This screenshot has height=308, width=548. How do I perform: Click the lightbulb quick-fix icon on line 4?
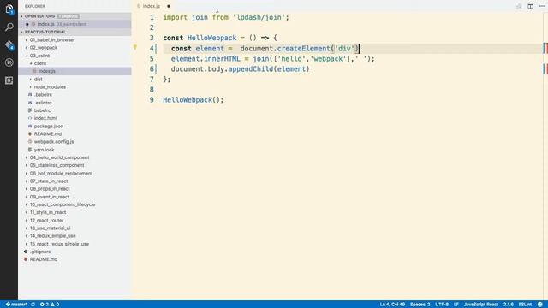coord(135,48)
